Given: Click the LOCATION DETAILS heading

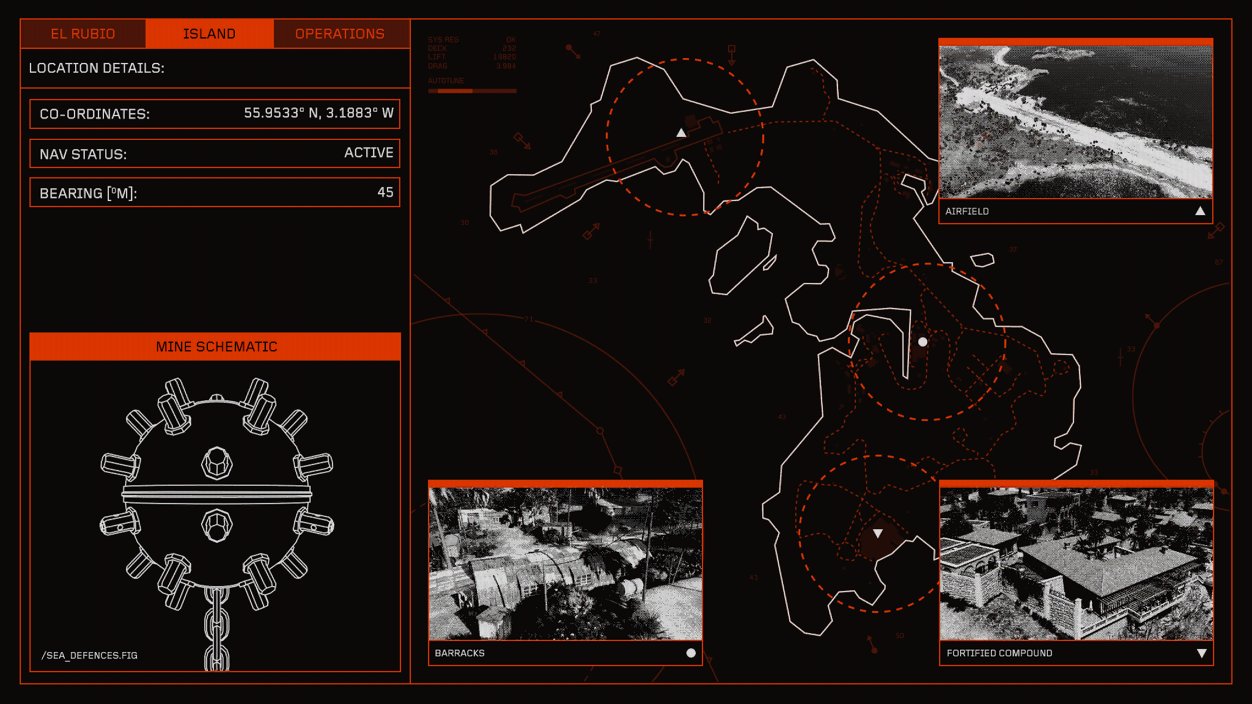Looking at the screenshot, I should coord(97,68).
